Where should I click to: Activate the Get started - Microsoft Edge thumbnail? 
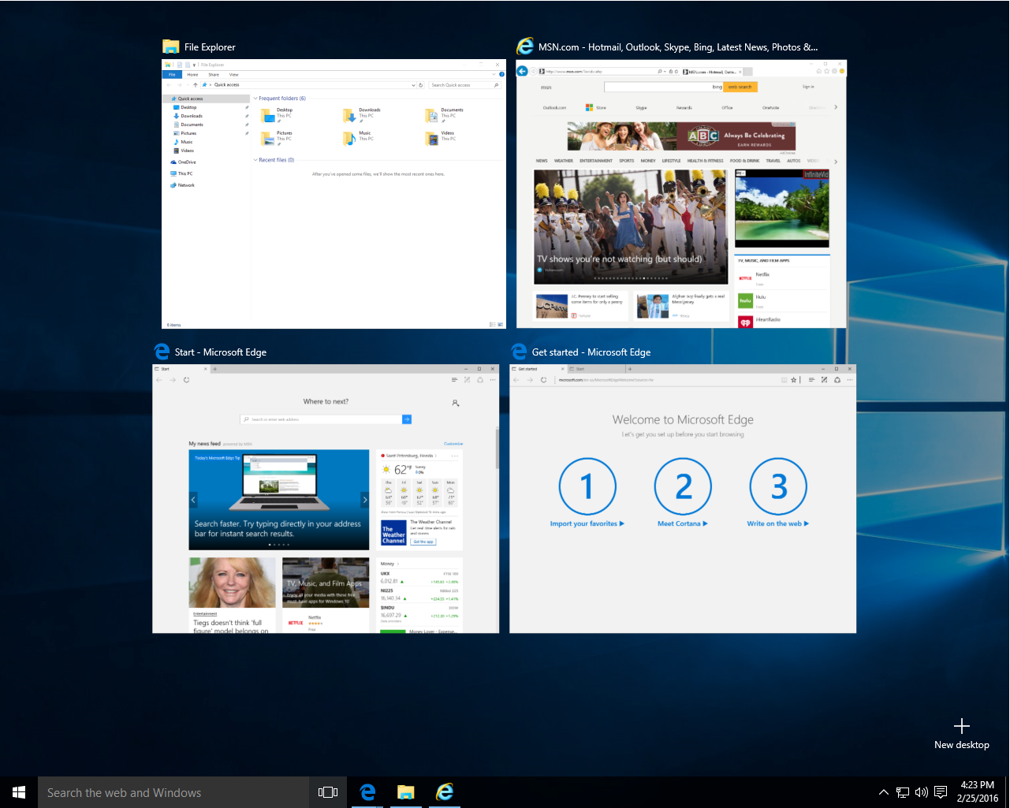pos(683,499)
